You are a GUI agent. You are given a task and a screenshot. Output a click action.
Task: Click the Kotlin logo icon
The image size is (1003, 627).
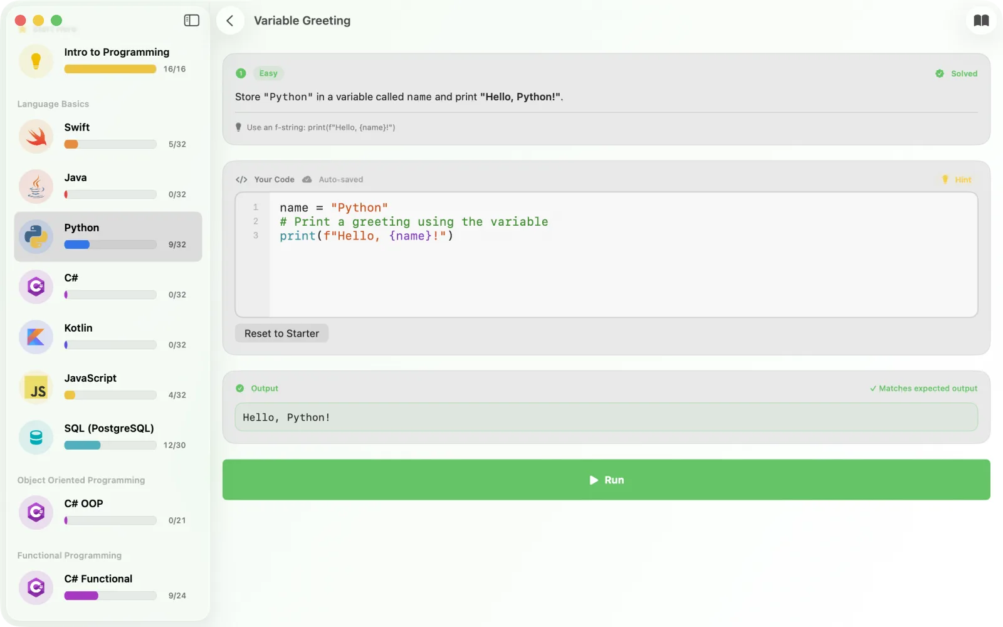(x=36, y=337)
